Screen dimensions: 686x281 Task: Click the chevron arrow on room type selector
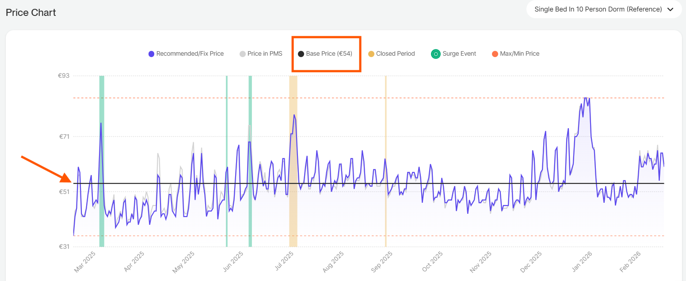click(671, 9)
